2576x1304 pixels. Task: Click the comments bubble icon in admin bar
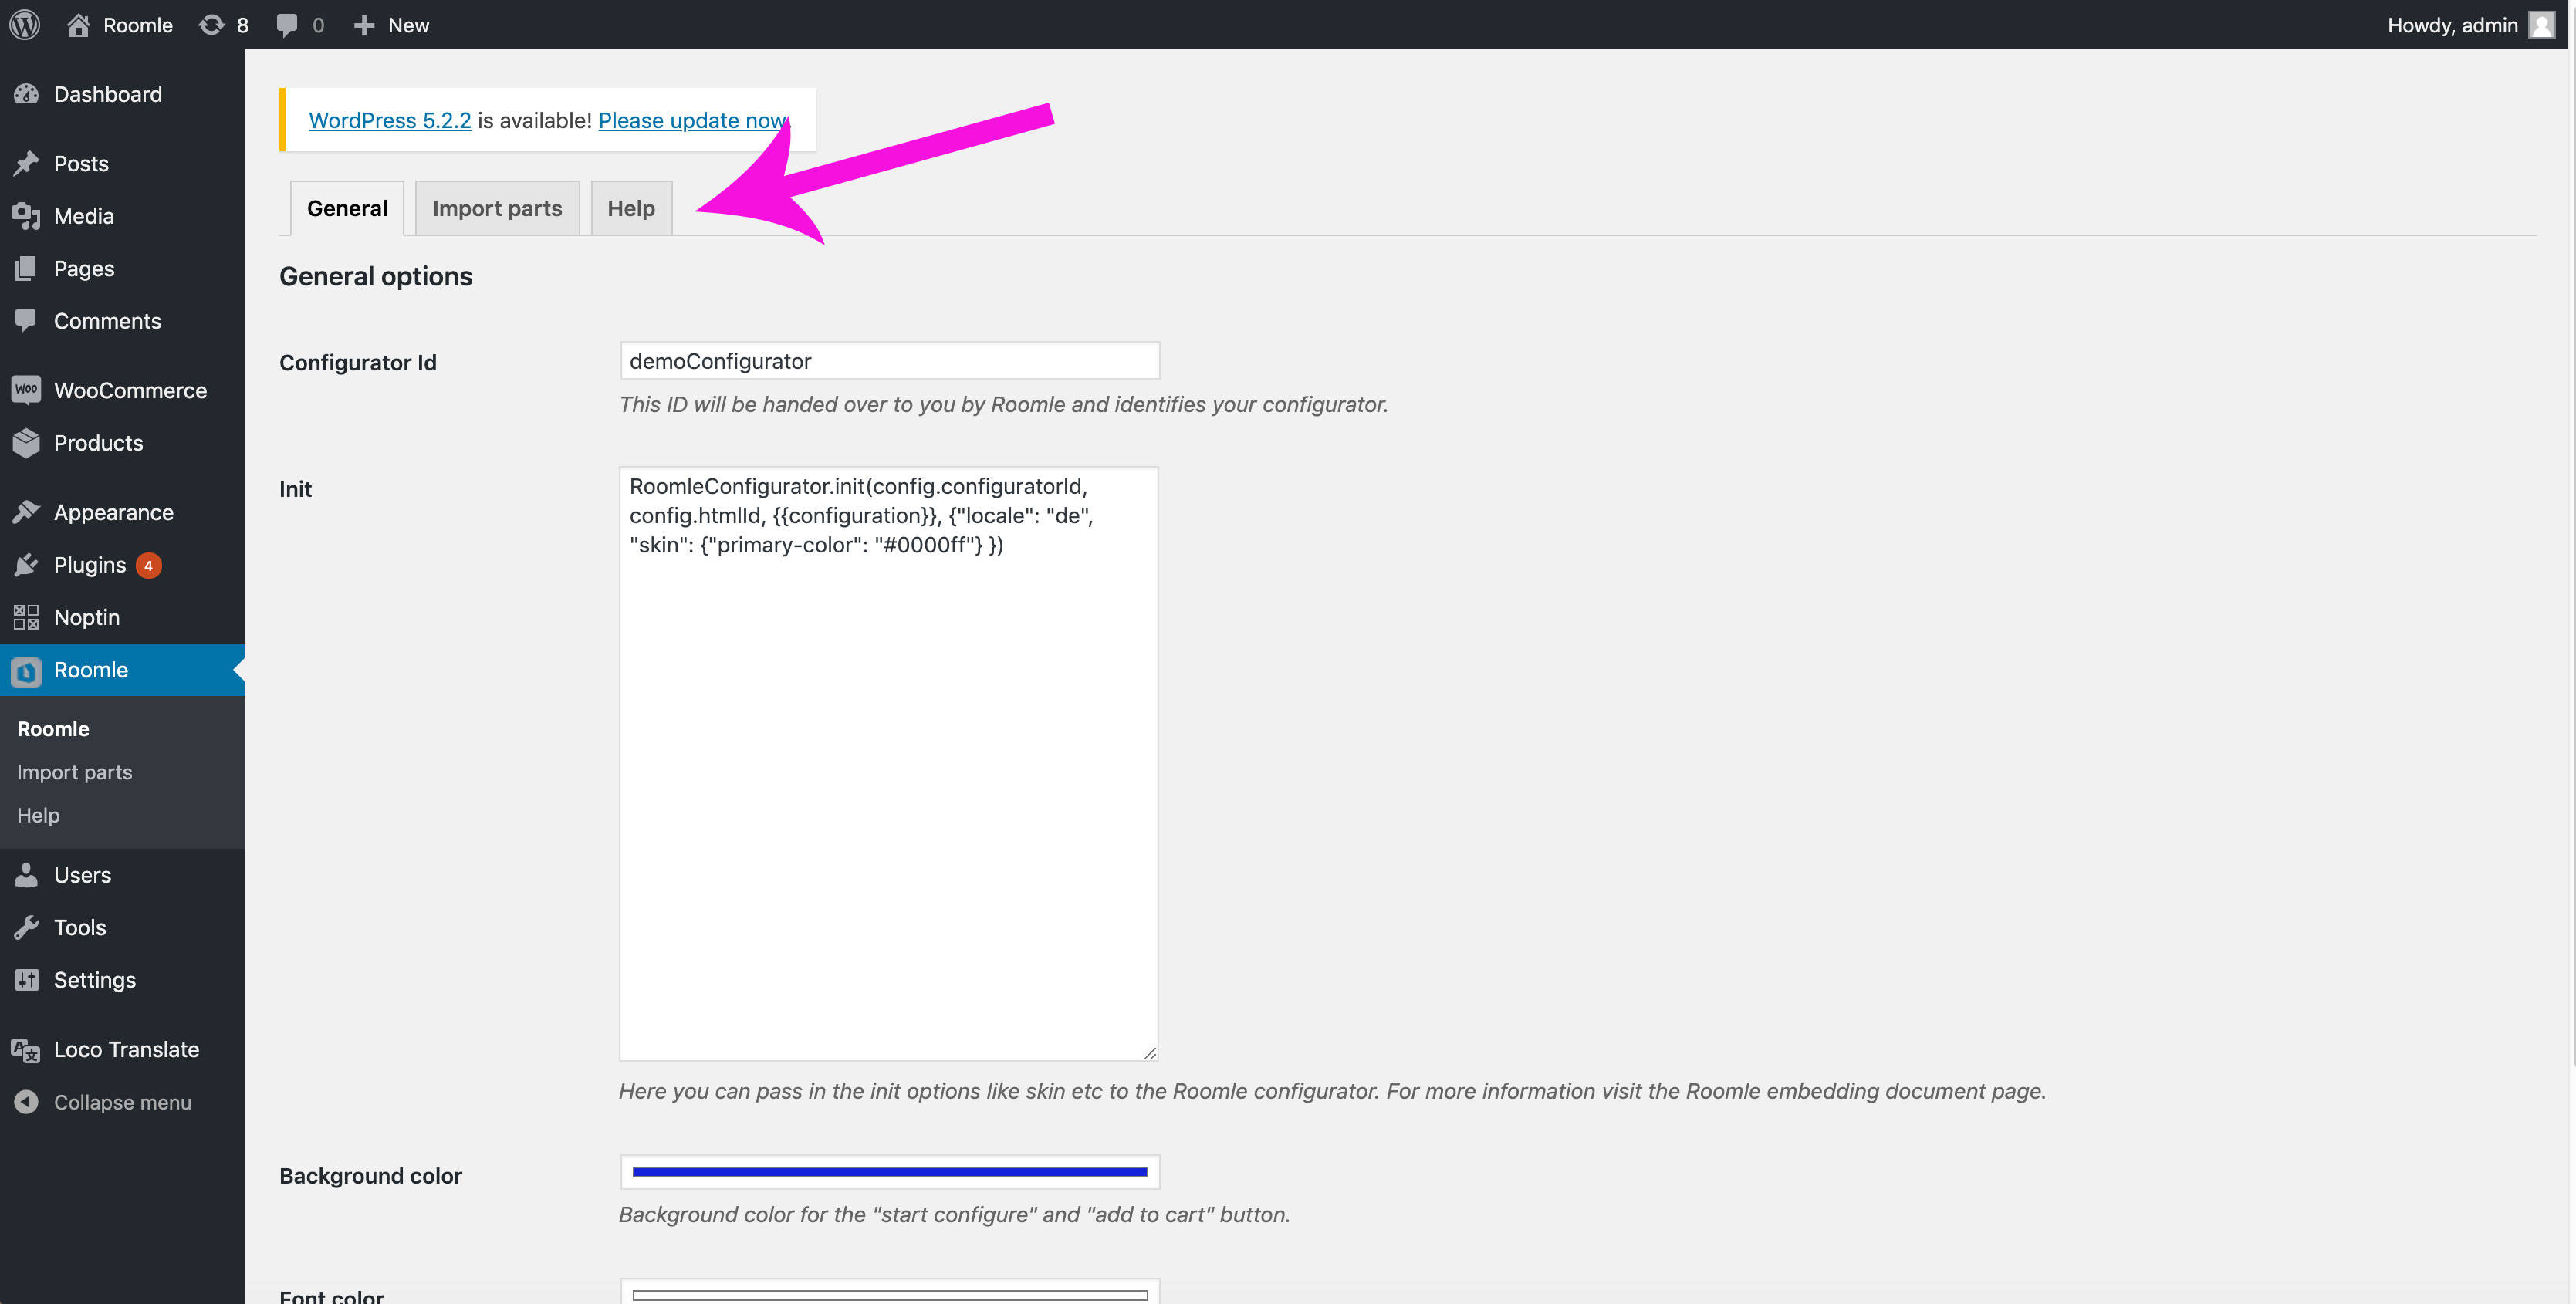pos(287,25)
